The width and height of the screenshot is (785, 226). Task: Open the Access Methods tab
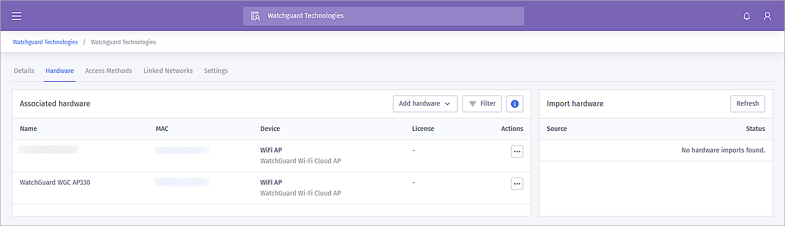click(x=108, y=71)
